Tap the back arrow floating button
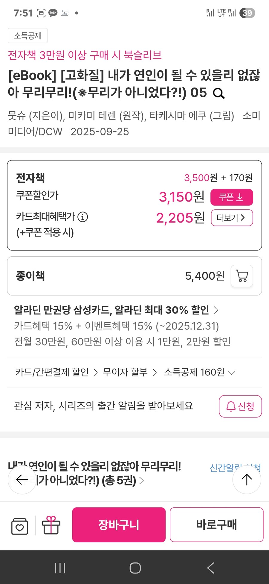Viewport: 269px width, 584px height. point(22,480)
